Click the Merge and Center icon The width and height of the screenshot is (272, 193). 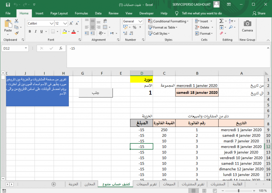(105, 27)
